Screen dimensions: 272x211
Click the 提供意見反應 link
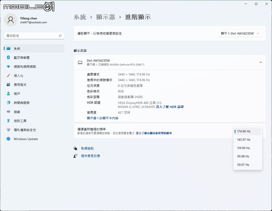coord(90,156)
